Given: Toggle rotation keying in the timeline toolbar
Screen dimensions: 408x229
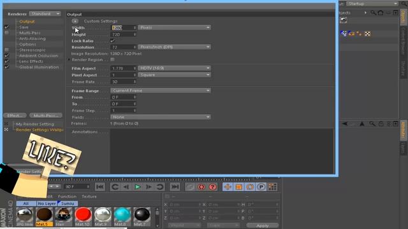Looking at the screenshot, I should 250,187.
